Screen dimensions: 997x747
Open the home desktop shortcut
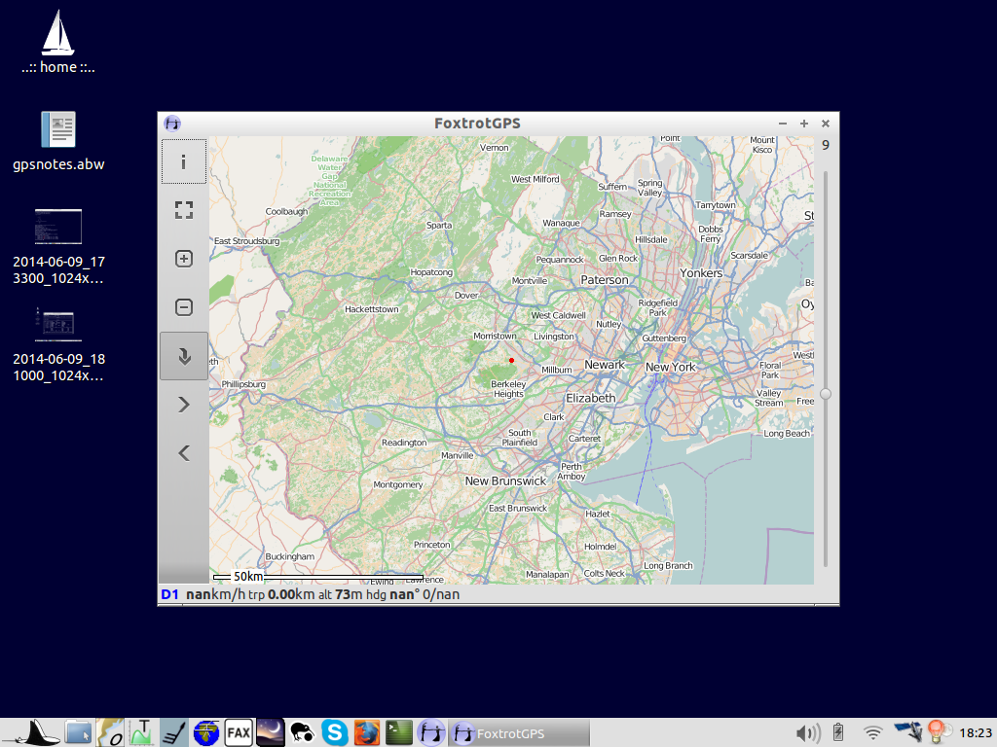coord(58,34)
